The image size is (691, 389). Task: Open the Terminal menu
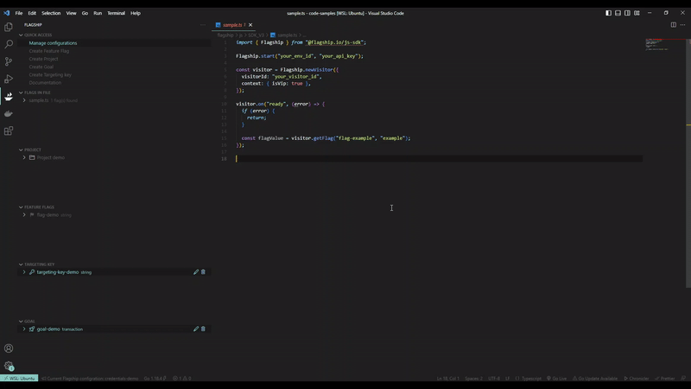coord(116,13)
